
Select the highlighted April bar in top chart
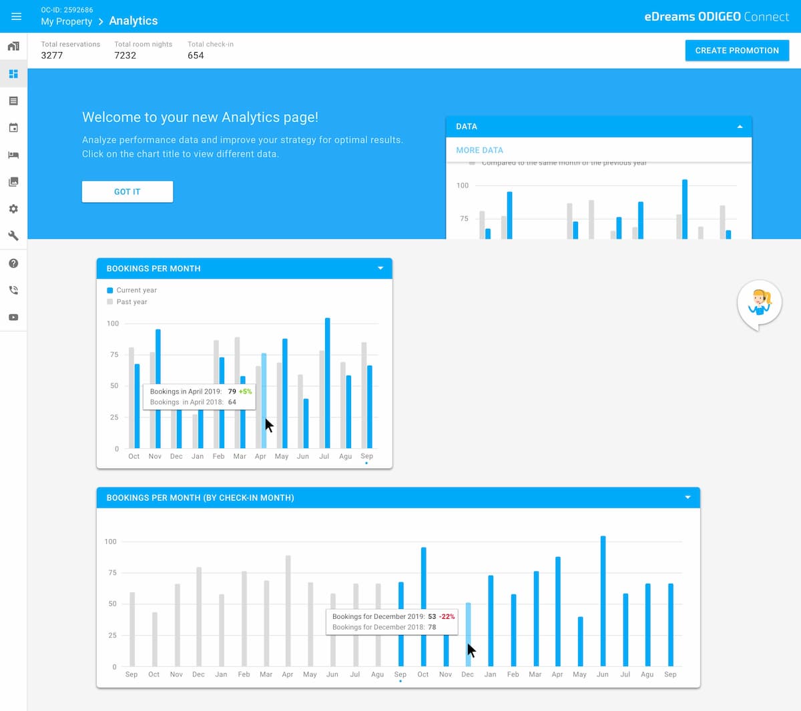click(x=264, y=401)
